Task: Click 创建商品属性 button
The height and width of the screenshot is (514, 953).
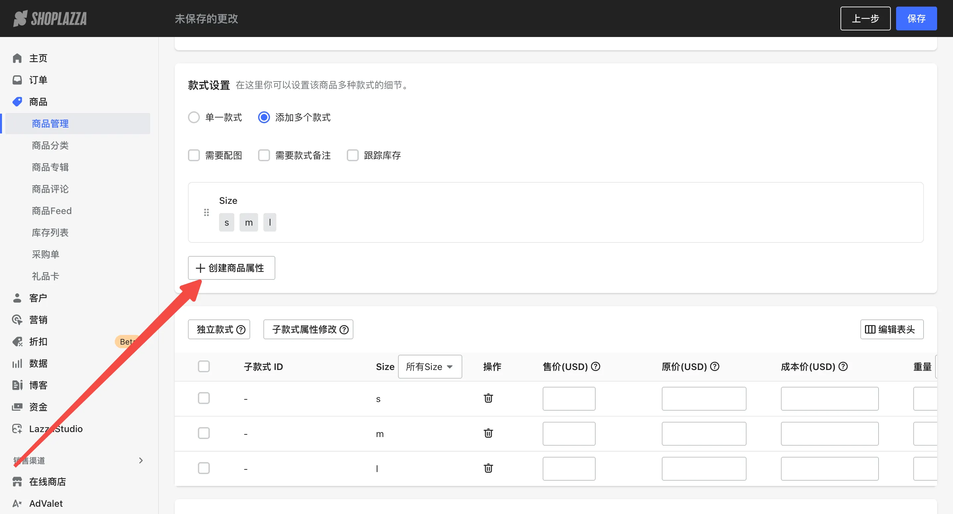Action: [x=232, y=268]
